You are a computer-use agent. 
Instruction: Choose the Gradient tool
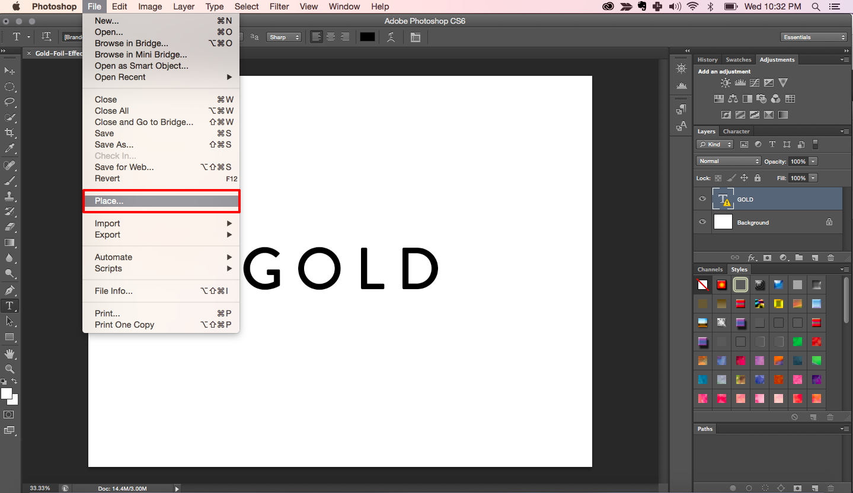coord(9,243)
